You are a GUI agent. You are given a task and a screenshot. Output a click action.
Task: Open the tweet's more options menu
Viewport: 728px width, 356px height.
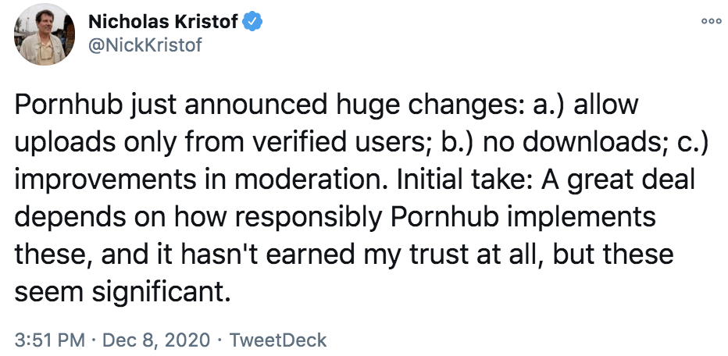(710, 23)
